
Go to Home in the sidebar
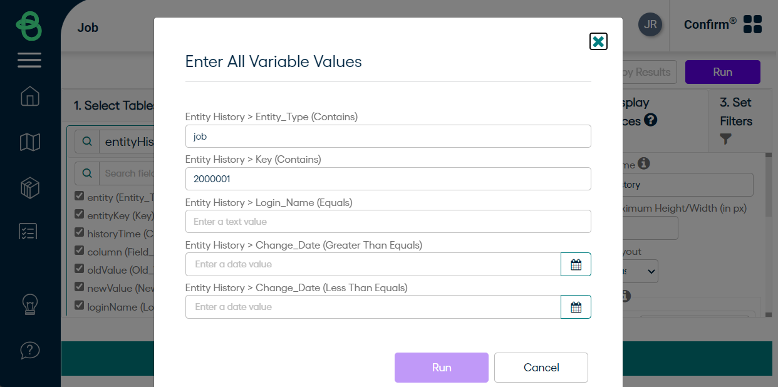[x=29, y=96]
